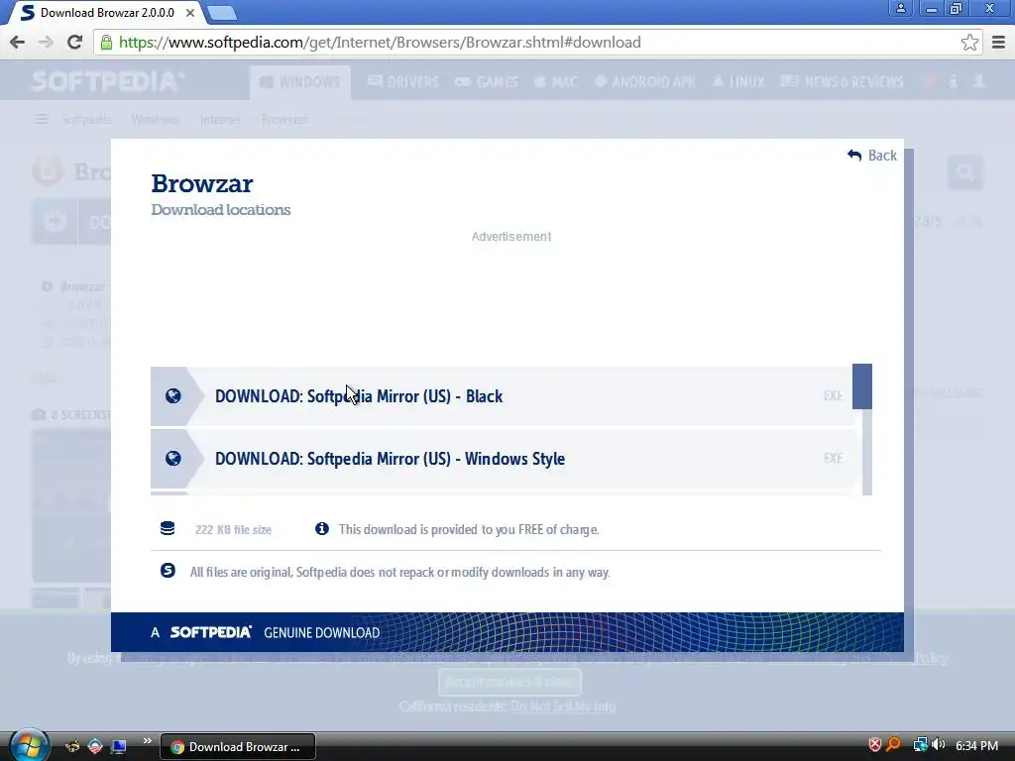Click the browser forward arrow
This screenshot has height=761, width=1015.
[46, 42]
